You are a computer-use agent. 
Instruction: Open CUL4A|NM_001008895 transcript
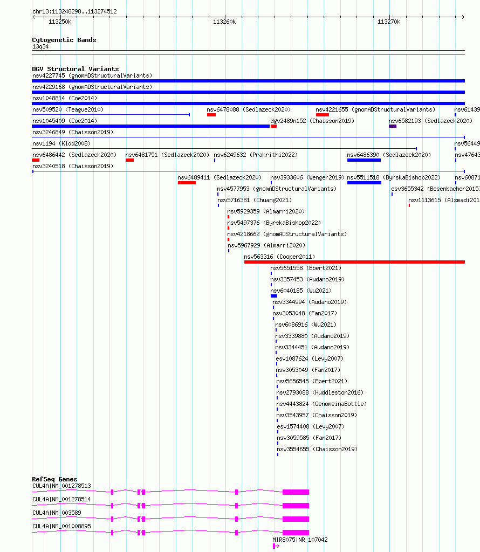pos(61,526)
